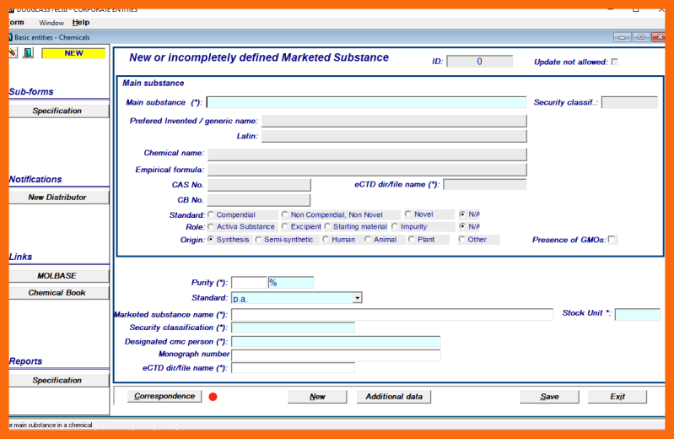Open the MOLBASE link

point(59,275)
